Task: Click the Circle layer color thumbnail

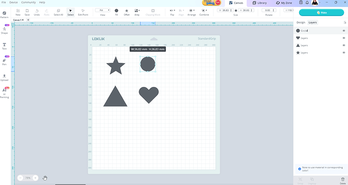Action: click(298, 31)
